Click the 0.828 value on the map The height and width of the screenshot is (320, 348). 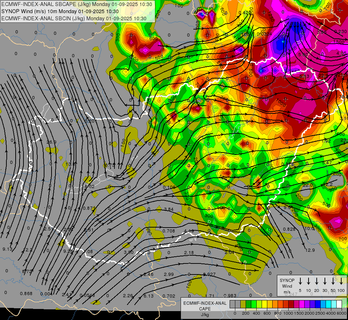tap(289, 229)
